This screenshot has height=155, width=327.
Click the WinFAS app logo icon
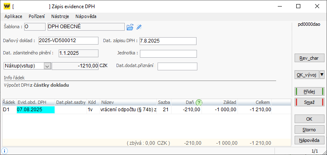(7, 7)
